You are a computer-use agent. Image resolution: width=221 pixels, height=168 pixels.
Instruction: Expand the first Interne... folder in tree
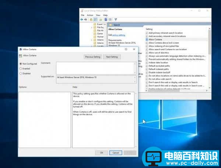coord(91,40)
